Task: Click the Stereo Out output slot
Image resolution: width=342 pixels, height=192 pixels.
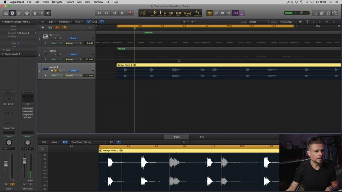Action: pos(9,128)
